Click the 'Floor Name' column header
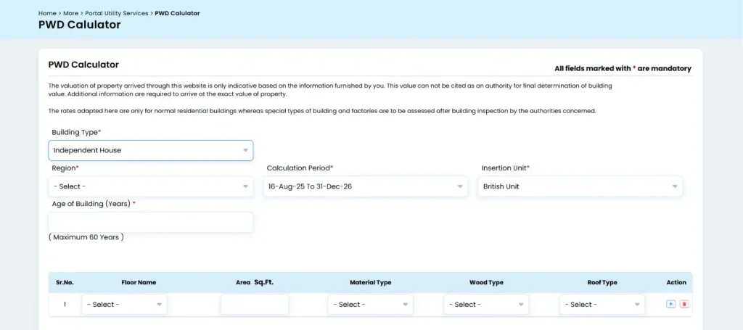Image resolution: width=743 pixels, height=330 pixels. [139, 282]
